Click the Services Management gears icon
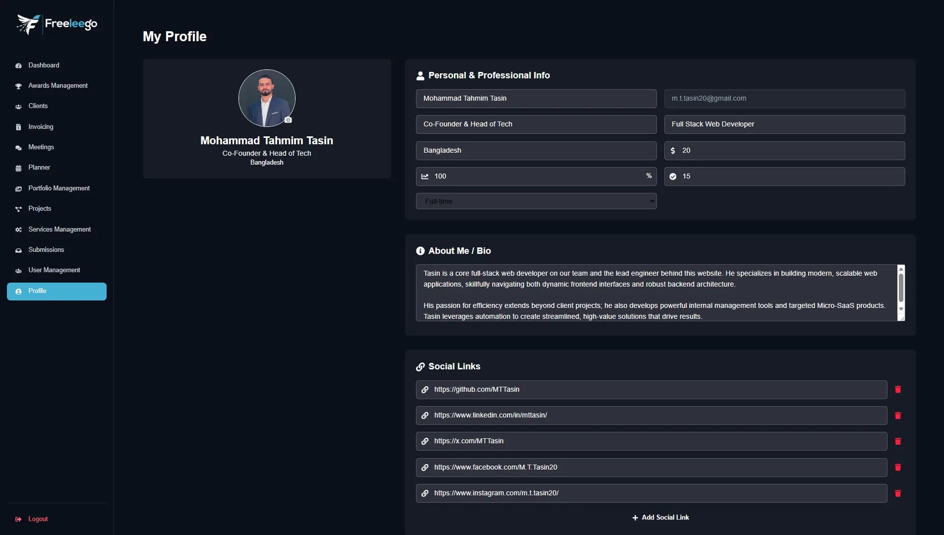 pyautogui.click(x=18, y=230)
